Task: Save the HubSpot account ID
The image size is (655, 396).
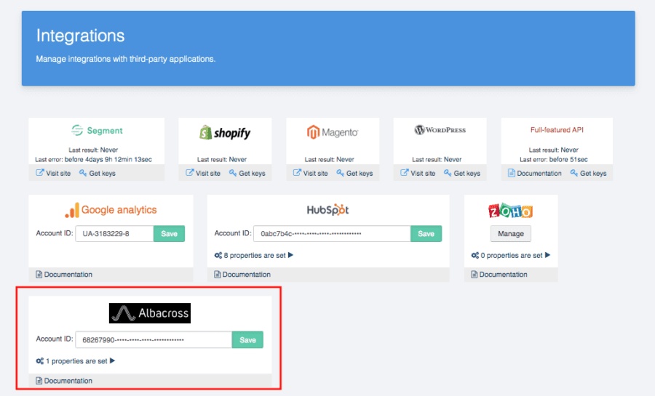Action: point(426,233)
